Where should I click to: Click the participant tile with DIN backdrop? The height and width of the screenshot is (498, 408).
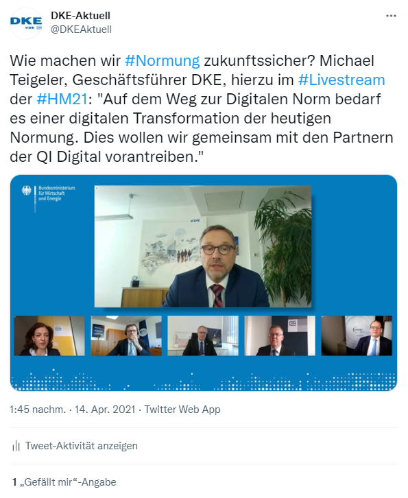pos(280,335)
